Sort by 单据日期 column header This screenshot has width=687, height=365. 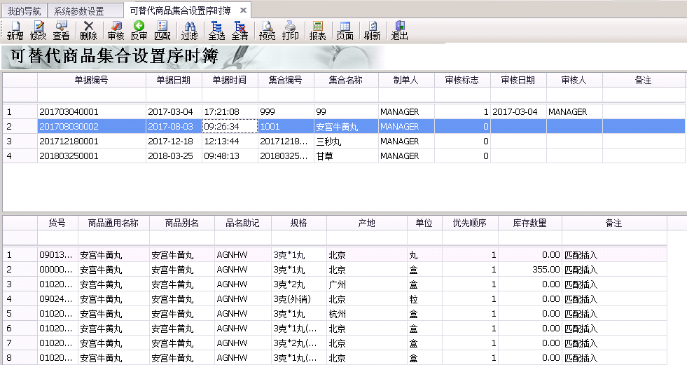pyautogui.click(x=174, y=80)
